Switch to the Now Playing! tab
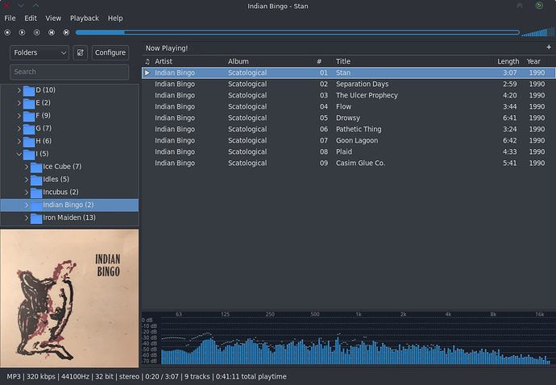The height and width of the screenshot is (385, 556). pyautogui.click(x=167, y=48)
